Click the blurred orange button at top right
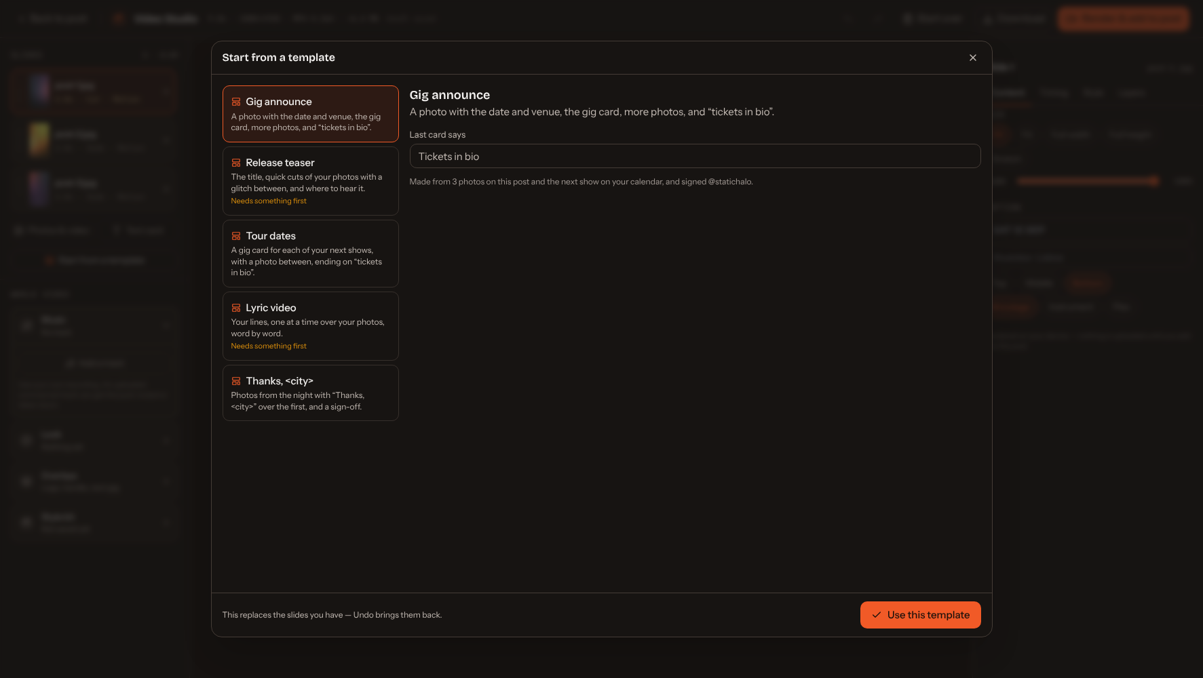Screen dimensions: 1203x678 (1124, 19)
